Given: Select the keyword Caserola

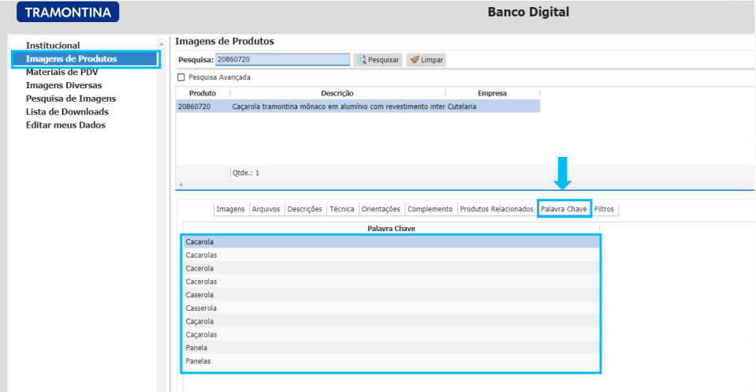Looking at the screenshot, I should 391,295.
